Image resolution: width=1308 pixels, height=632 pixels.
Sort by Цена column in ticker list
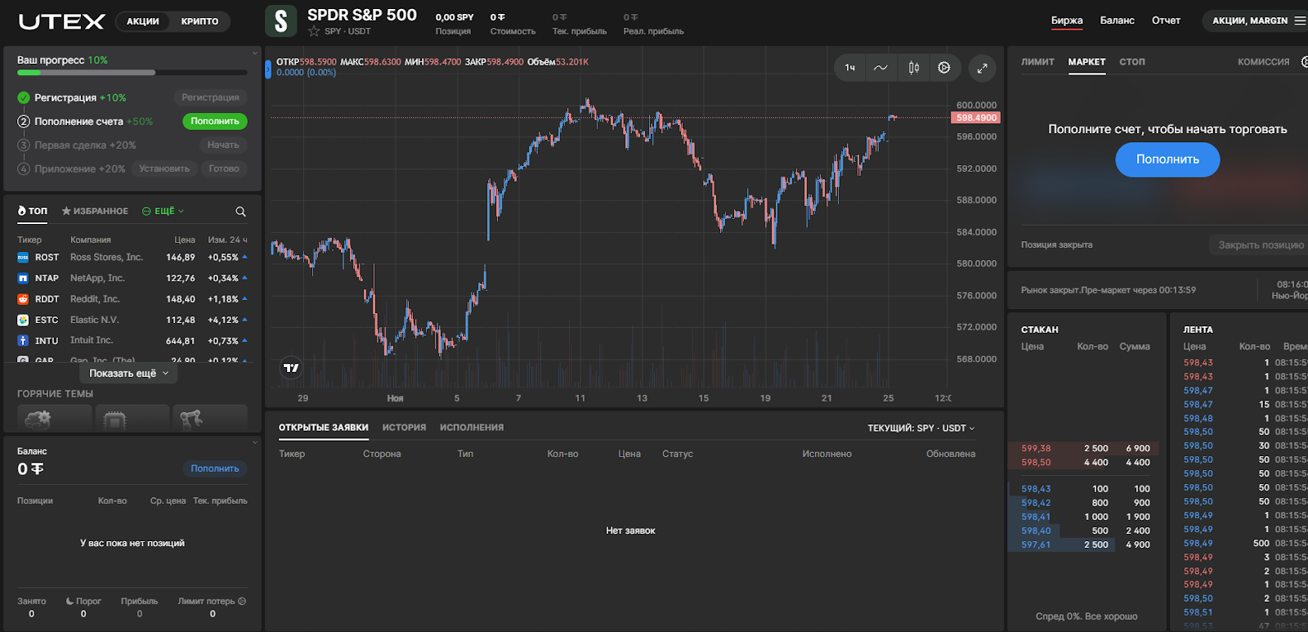pos(185,240)
